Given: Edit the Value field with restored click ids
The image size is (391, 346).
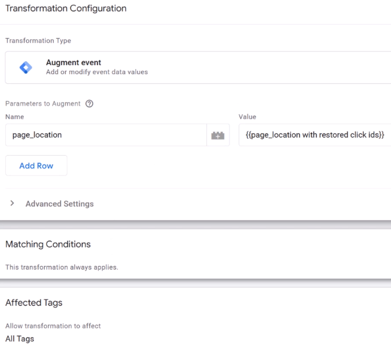Looking at the screenshot, I should point(314,135).
